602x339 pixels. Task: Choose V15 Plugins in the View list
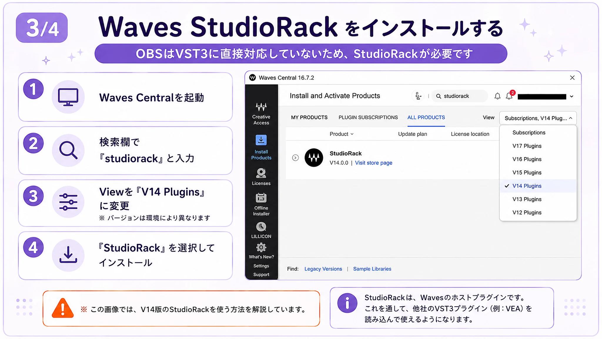point(538,172)
